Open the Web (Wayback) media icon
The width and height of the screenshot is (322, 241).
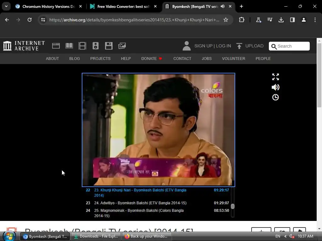pos(56,46)
